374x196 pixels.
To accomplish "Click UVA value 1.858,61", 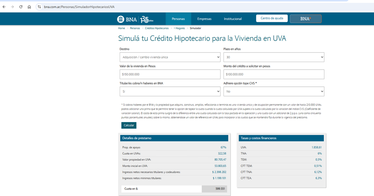I will pos(316,147).
